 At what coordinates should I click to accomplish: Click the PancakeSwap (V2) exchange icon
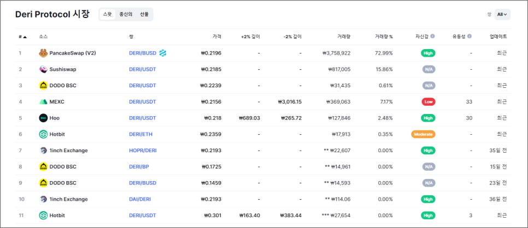(43, 53)
